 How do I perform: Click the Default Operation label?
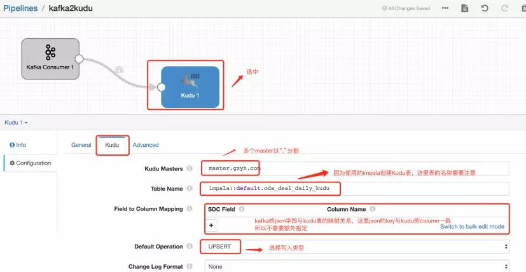(158, 247)
